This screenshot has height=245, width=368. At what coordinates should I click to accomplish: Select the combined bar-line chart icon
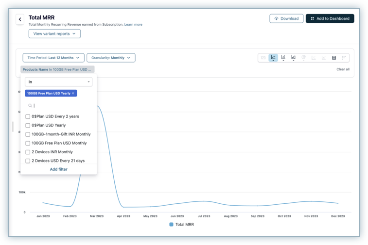(x=293, y=58)
